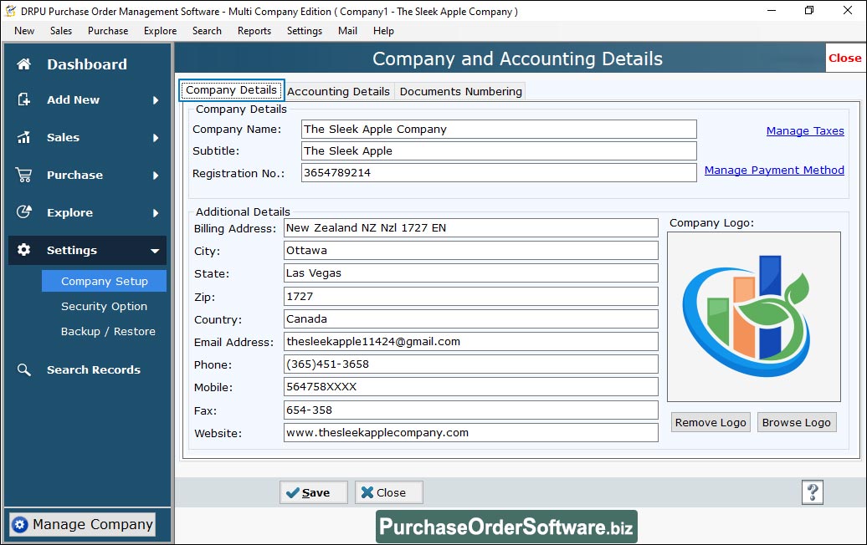Open the Mail menu
Viewport: 867px width, 545px height.
(347, 31)
